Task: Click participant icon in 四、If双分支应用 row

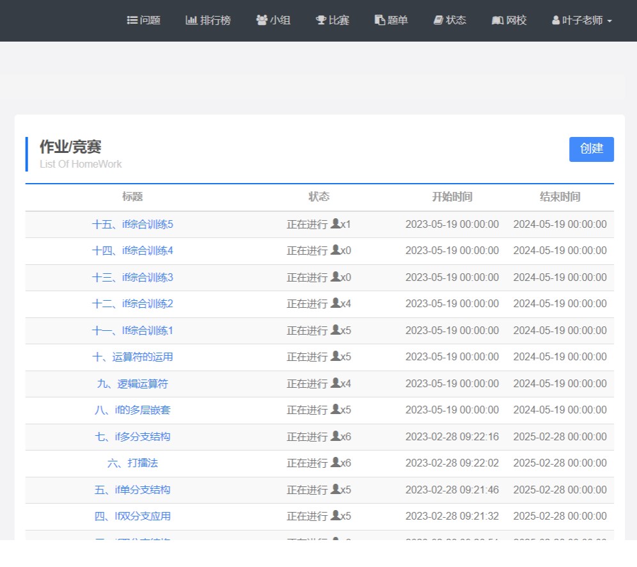Action: tap(336, 515)
